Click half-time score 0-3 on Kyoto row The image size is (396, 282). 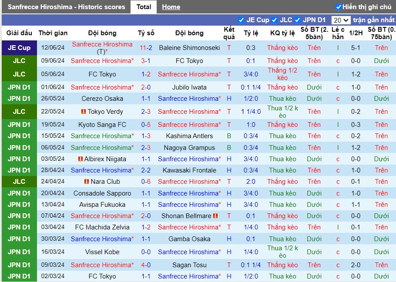(356, 125)
